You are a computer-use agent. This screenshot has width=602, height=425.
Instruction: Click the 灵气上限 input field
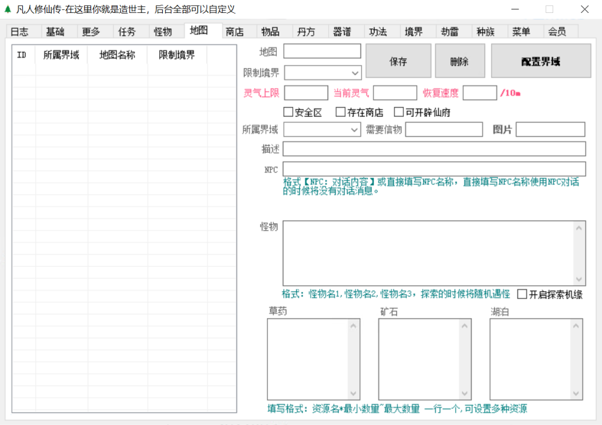306,93
